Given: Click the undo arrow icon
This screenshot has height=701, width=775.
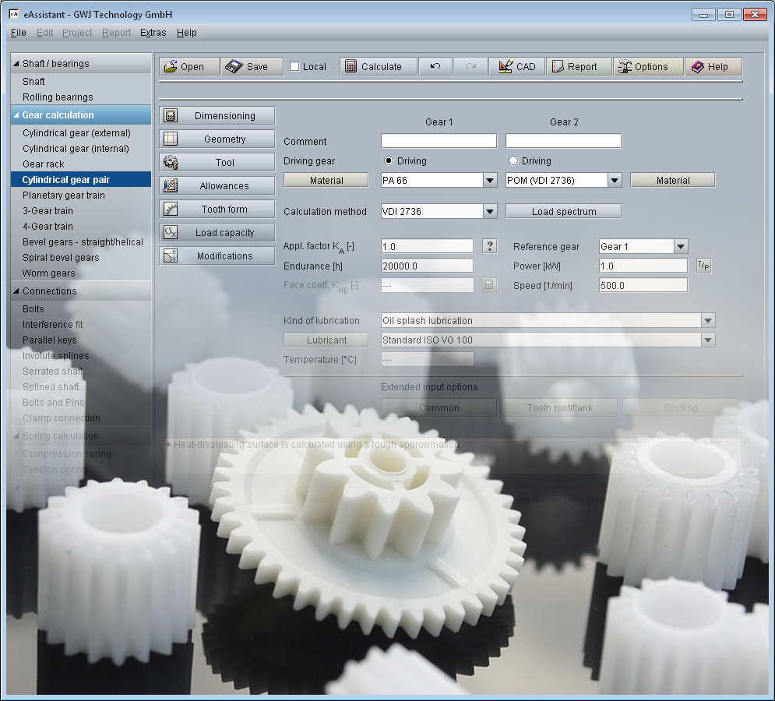Looking at the screenshot, I should 435,66.
